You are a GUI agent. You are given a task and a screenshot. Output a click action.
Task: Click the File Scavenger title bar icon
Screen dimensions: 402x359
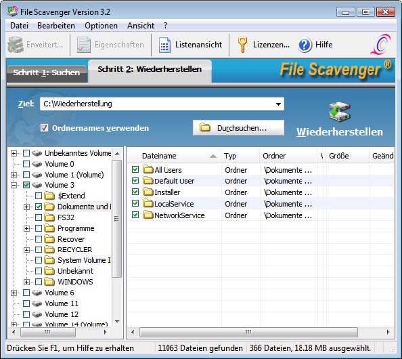[12, 12]
